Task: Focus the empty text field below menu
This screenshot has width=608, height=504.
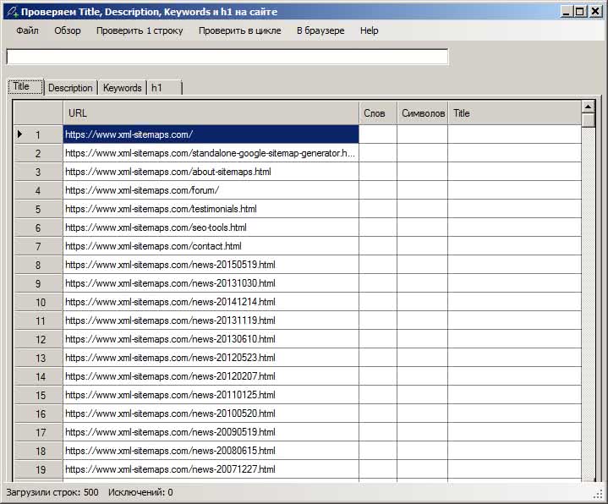Action: (227, 57)
